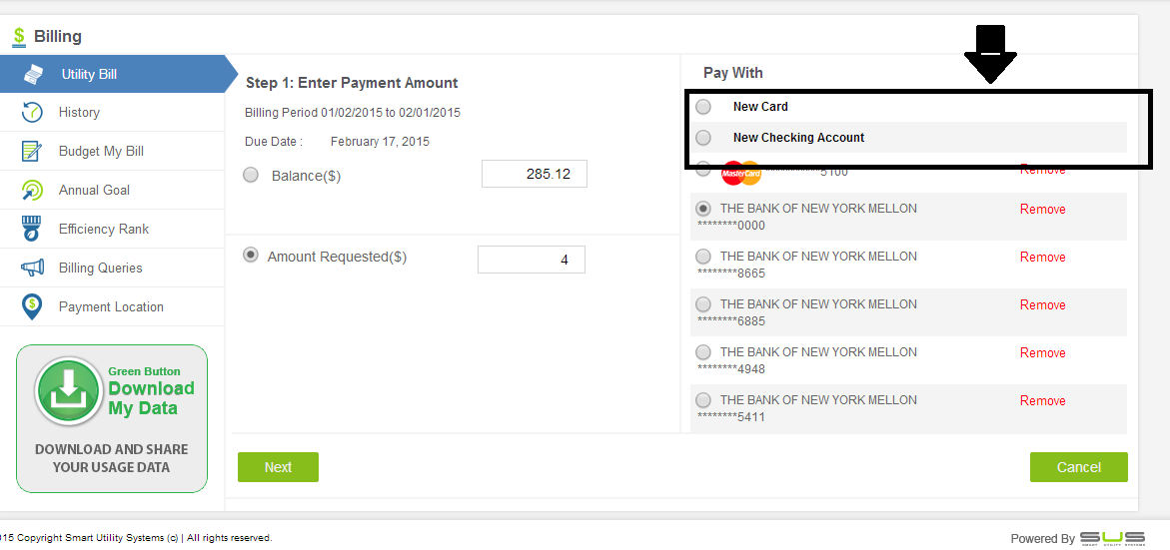Click the Payment Location pin icon
Image resolution: width=1170 pixels, height=550 pixels.
pos(32,306)
